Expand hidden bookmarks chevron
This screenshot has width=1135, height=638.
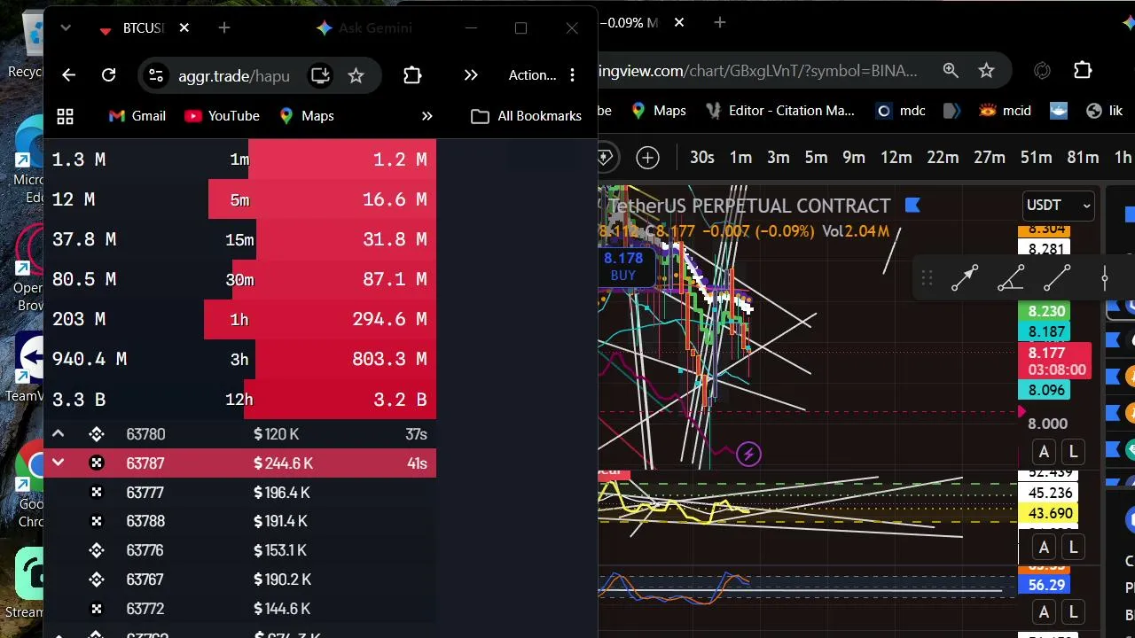427,116
